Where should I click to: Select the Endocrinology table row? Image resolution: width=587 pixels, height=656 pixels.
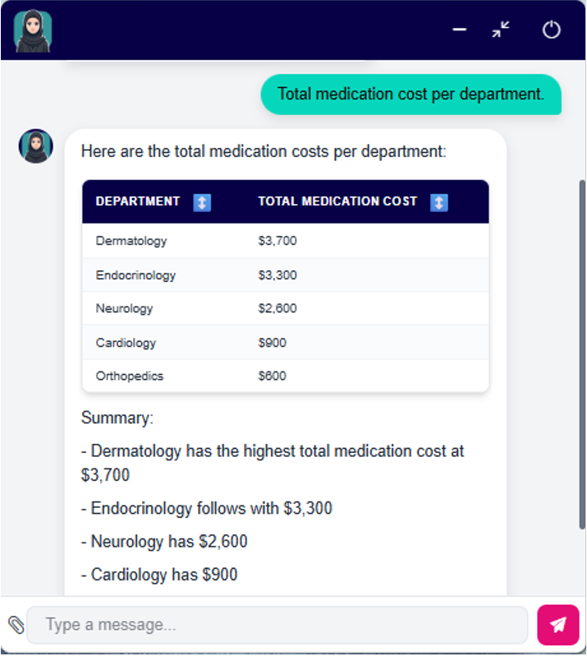(x=285, y=275)
